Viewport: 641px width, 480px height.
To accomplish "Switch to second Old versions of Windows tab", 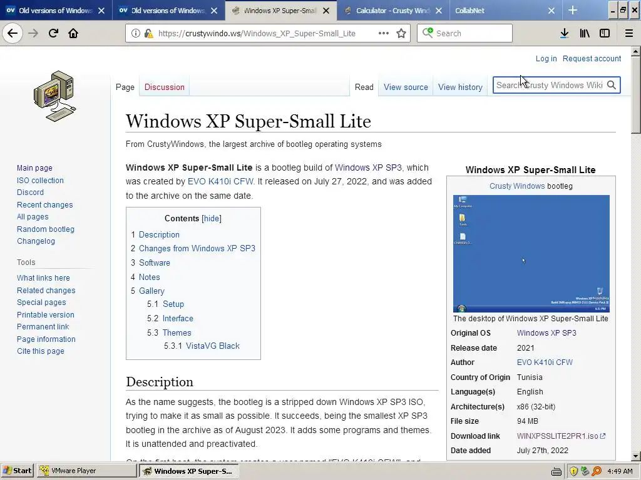I will pyautogui.click(x=168, y=11).
